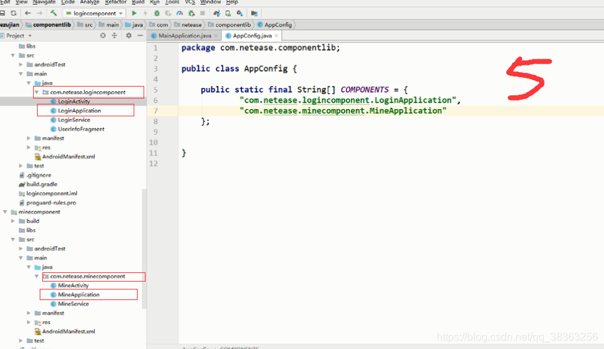Select the AppConfig.java tab
604x349 pixels.
pyautogui.click(x=252, y=36)
